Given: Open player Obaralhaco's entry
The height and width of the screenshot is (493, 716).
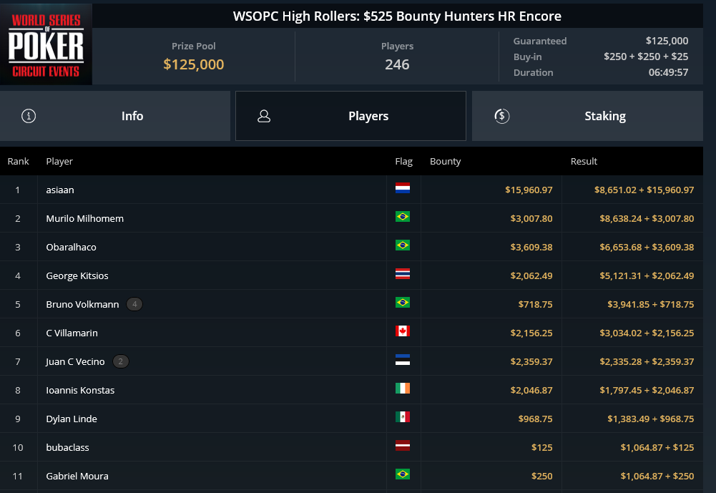Looking at the screenshot, I should (71, 247).
